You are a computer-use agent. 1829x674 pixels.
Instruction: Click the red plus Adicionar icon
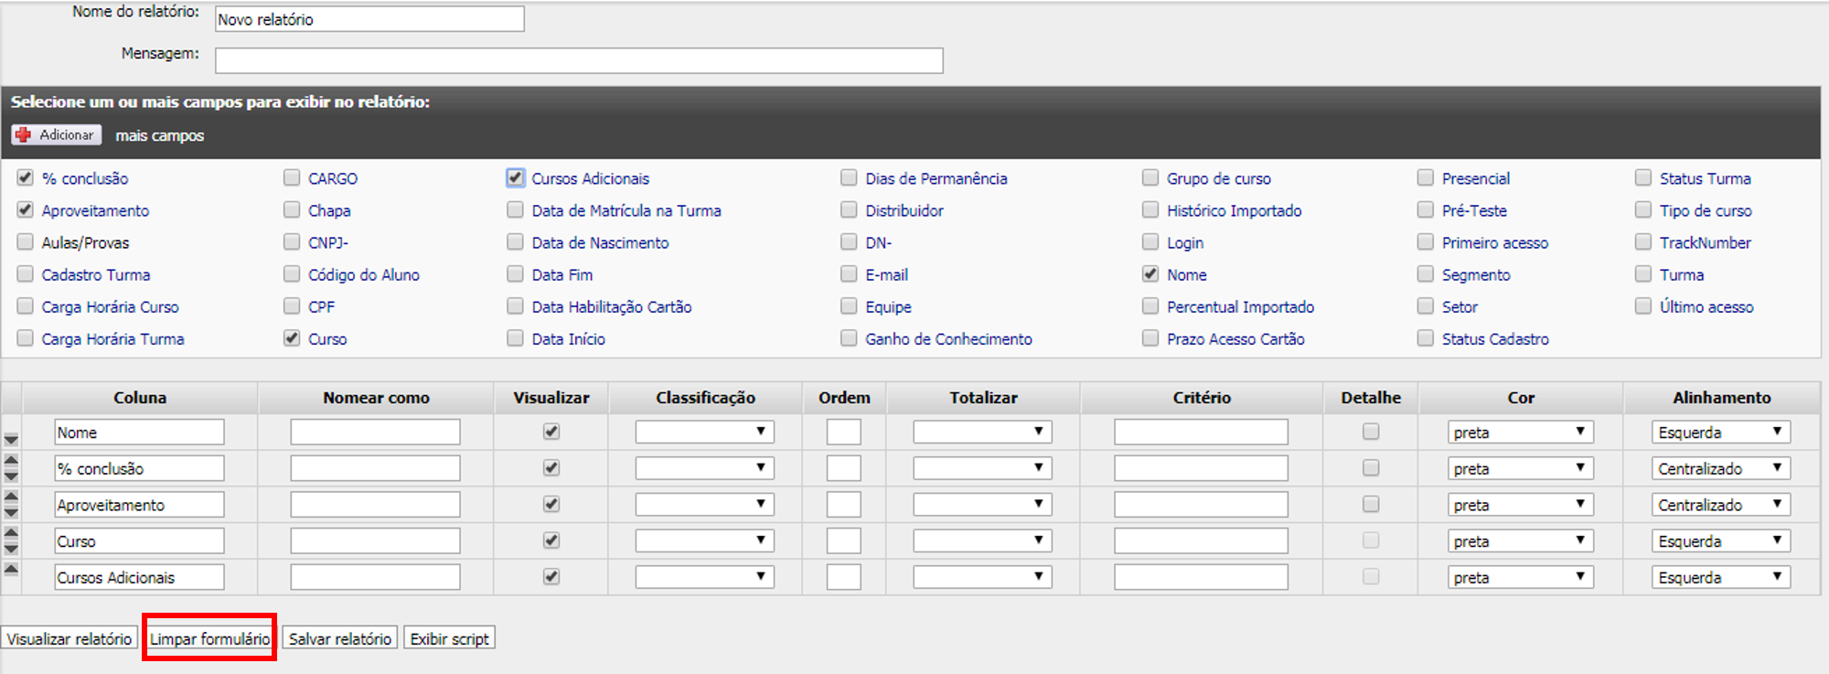point(24,134)
